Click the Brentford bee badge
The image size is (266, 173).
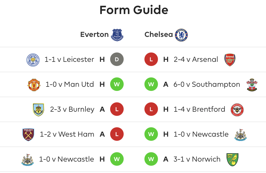click(x=237, y=110)
